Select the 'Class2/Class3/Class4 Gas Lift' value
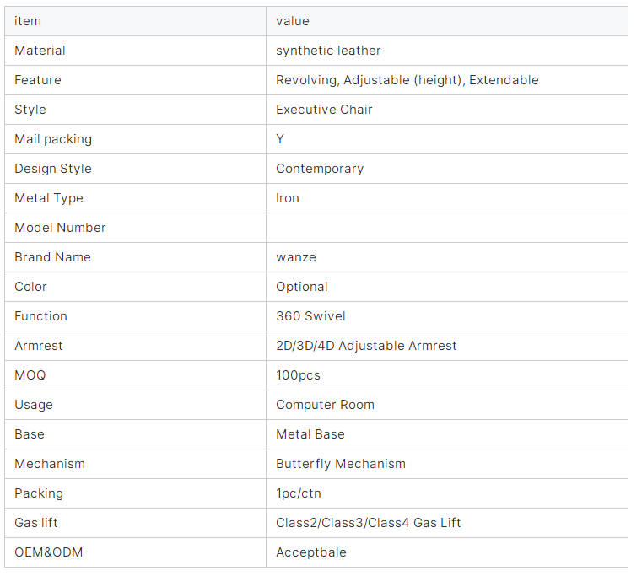This screenshot has height=576, width=642. (369, 523)
